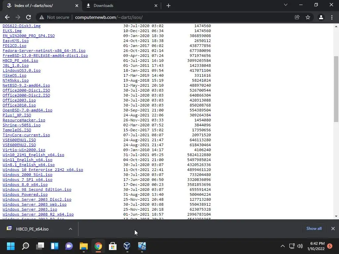Download Win10_21H1_English_x64.iso
The width and height of the screenshot is (339, 254).
tap(33, 155)
